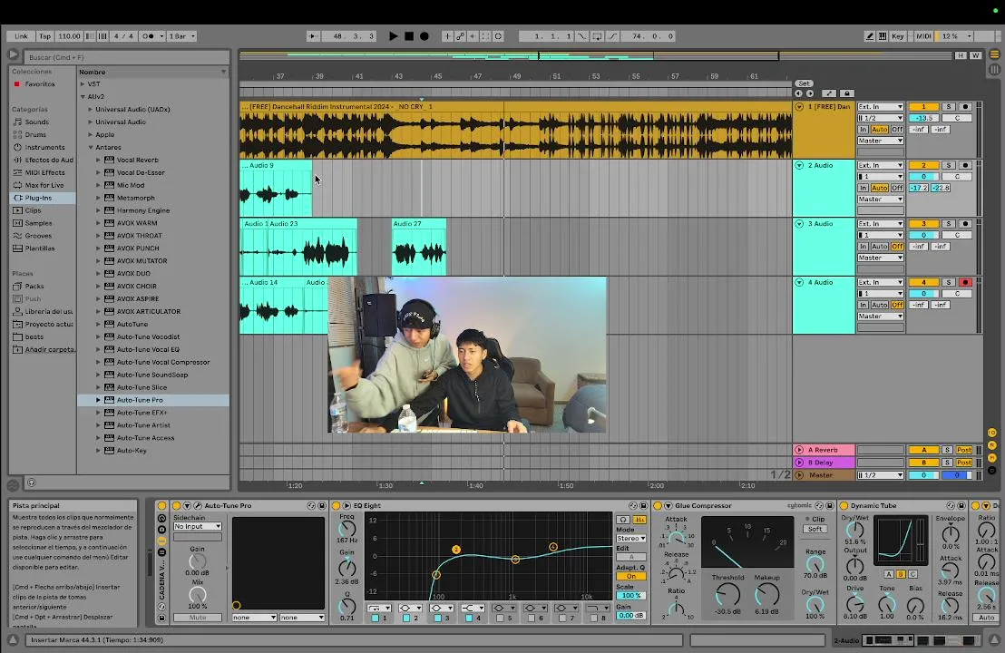Save preset icon on EQ Eight title bar
The height and width of the screenshot is (653, 1005).
coord(643,505)
